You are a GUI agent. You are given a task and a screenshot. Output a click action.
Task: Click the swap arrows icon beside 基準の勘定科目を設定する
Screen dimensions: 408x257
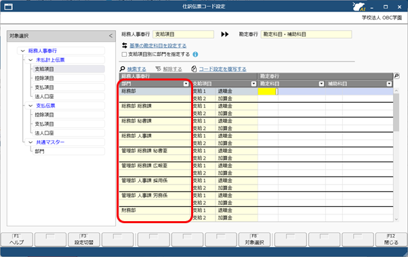point(125,46)
